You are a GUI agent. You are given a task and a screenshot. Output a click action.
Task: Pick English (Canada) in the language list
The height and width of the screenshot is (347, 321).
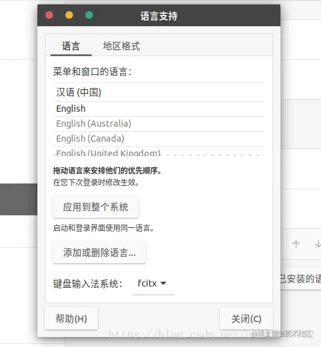159,139
